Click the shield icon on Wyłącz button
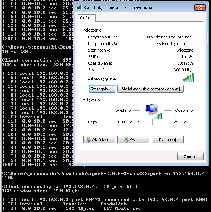Image resolution: width=211 pixels, height=212 pixels. click(x=127, y=140)
